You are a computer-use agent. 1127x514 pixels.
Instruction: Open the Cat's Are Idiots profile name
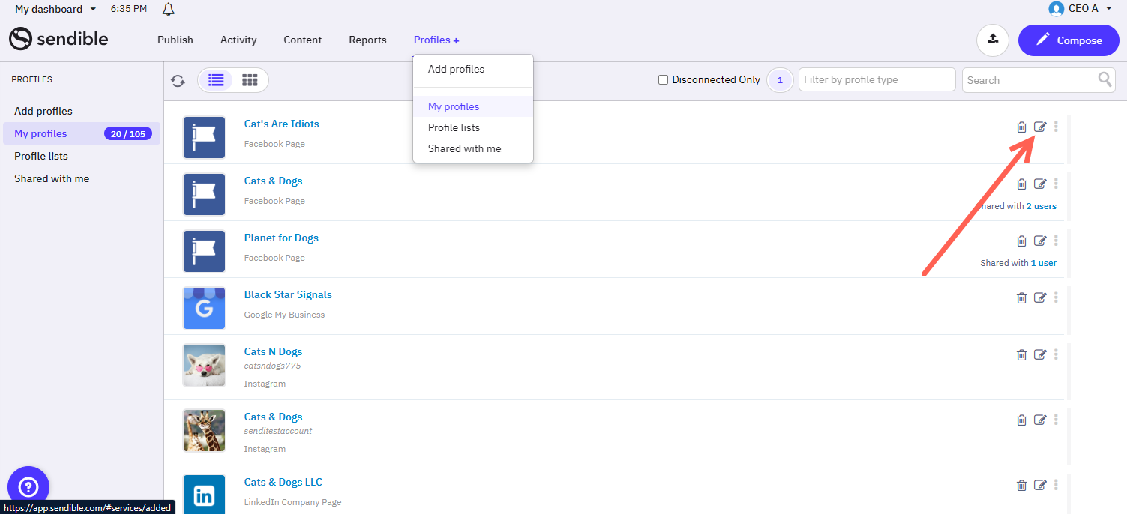pos(282,124)
